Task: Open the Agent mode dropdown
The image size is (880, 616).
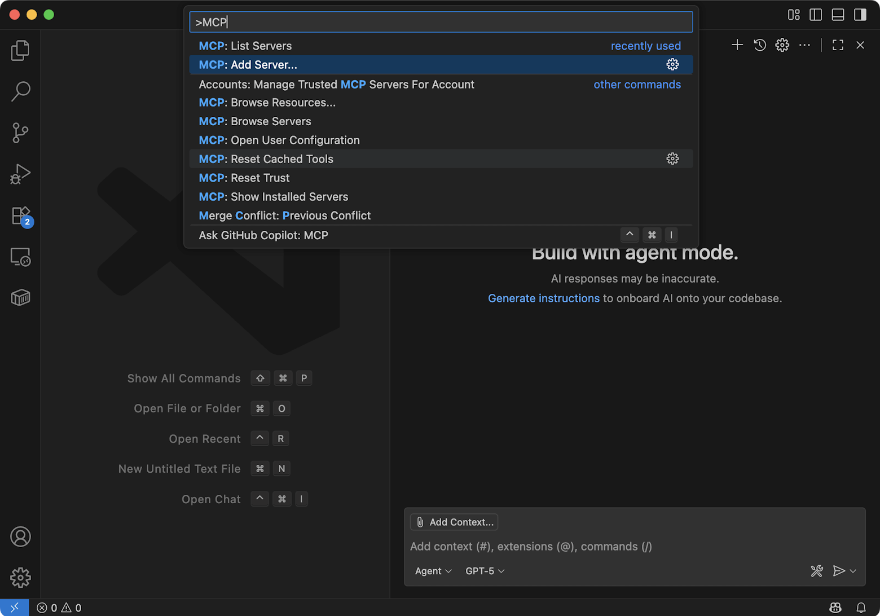Action: point(433,571)
